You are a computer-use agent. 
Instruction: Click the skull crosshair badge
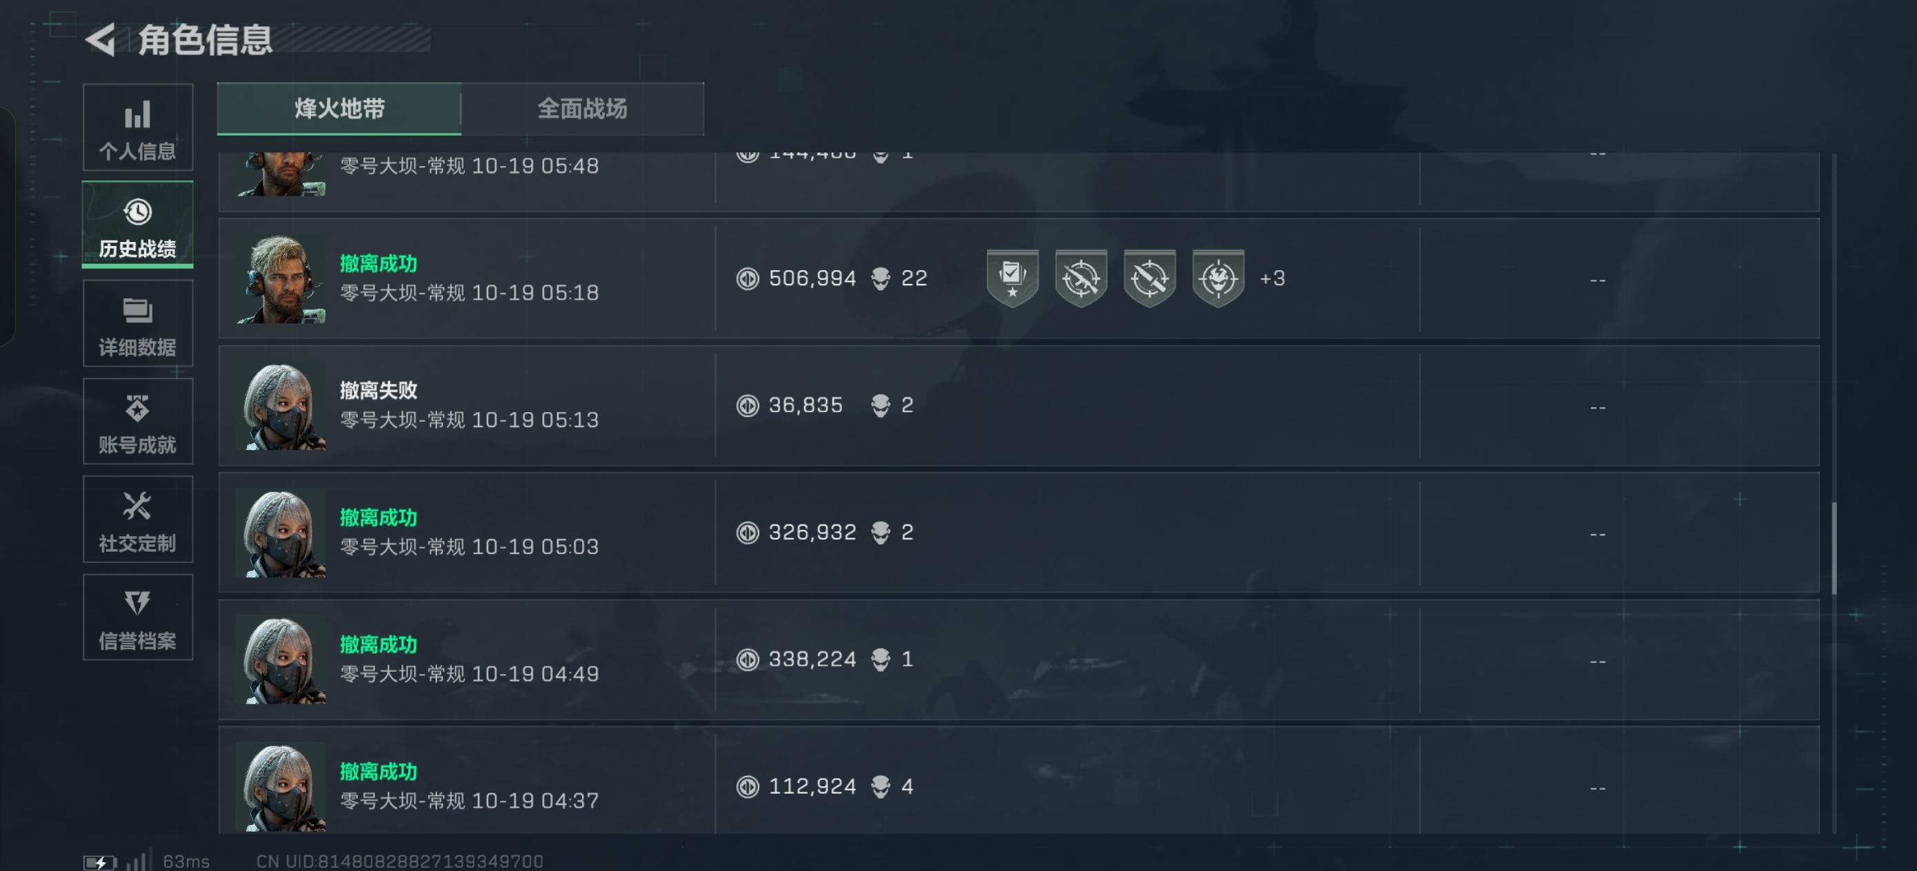click(x=1218, y=278)
